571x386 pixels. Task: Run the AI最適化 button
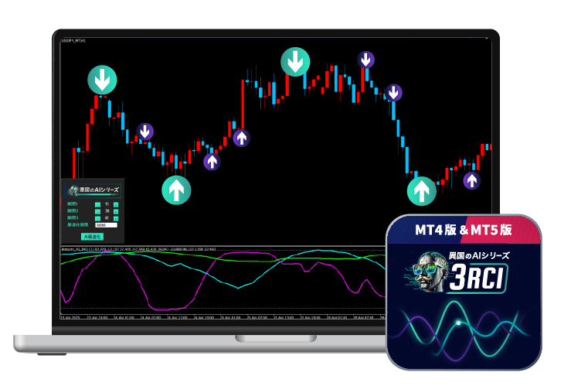point(92,237)
